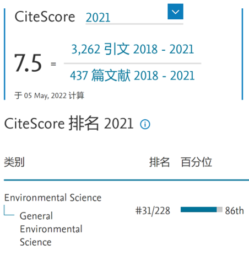Click the 7.5 CiteScore value
The image size is (249, 255).
[x=28, y=63]
